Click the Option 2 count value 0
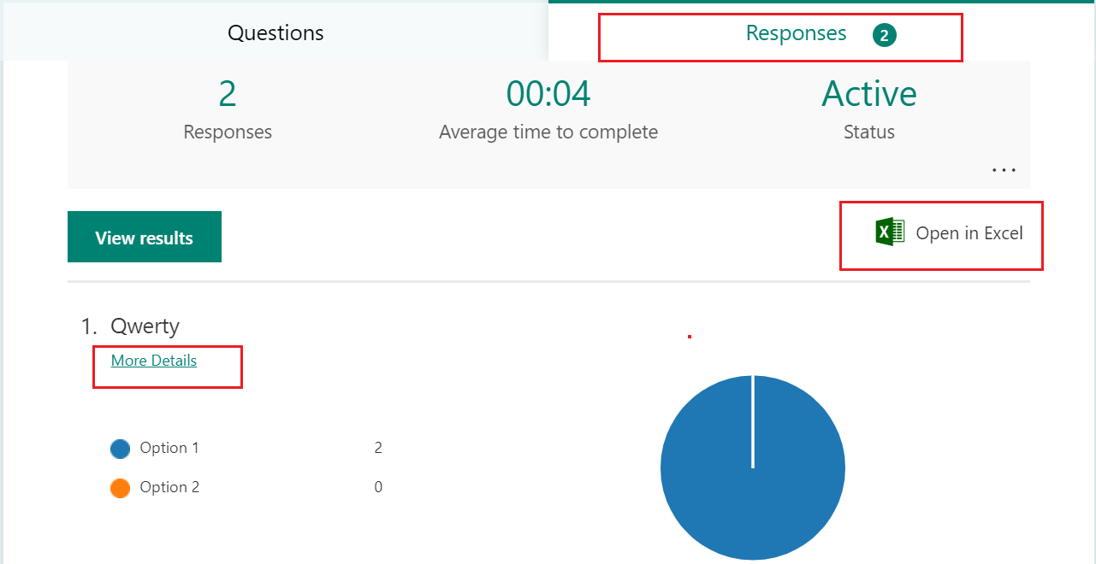Viewport: 1096px width, 564px height. point(378,487)
